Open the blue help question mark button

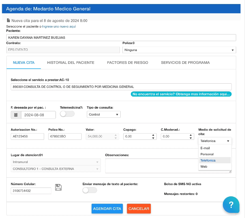point(231,204)
